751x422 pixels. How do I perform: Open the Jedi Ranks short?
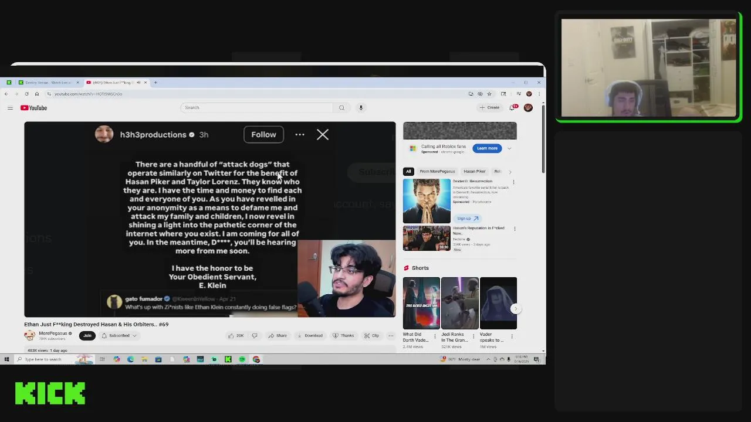click(x=459, y=303)
